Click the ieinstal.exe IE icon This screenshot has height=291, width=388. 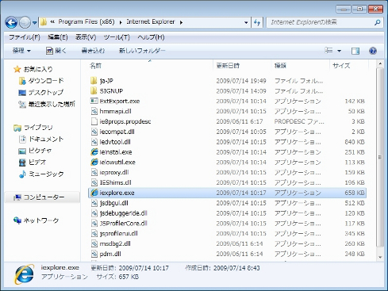(x=94, y=151)
